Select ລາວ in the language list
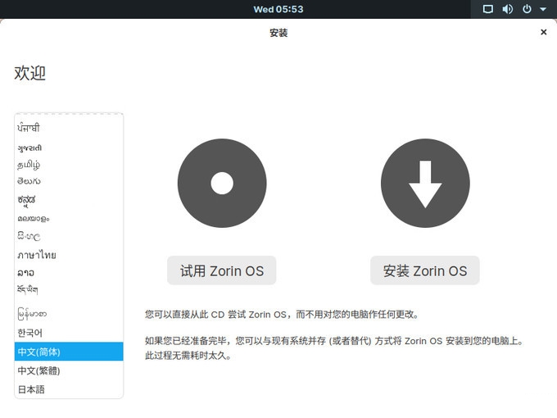The width and height of the screenshot is (557, 418). pyautogui.click(x=69, y=273)
